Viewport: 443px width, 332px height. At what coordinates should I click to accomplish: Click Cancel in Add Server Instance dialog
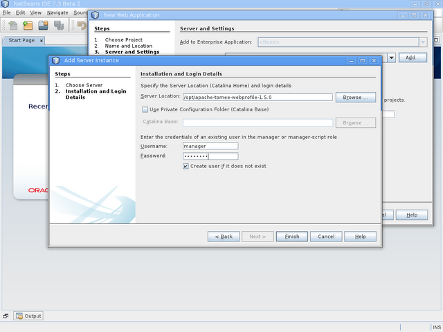click(326, 237)
